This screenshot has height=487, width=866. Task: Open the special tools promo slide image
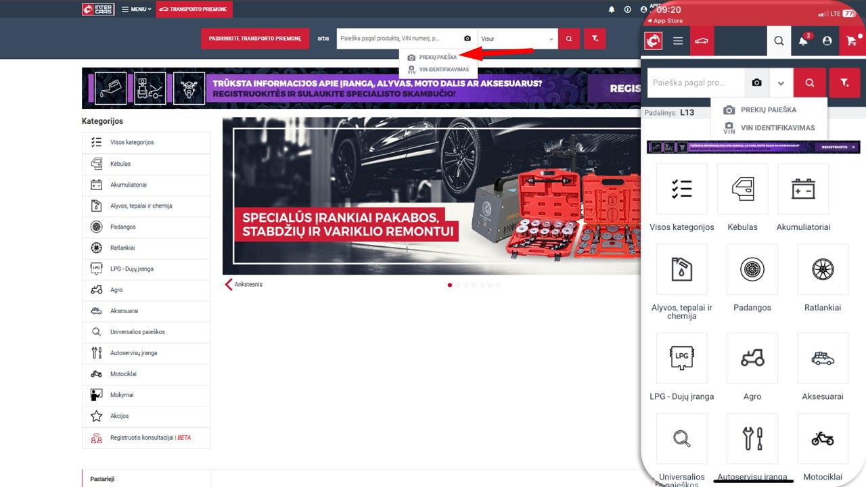(x=432, y=195)
